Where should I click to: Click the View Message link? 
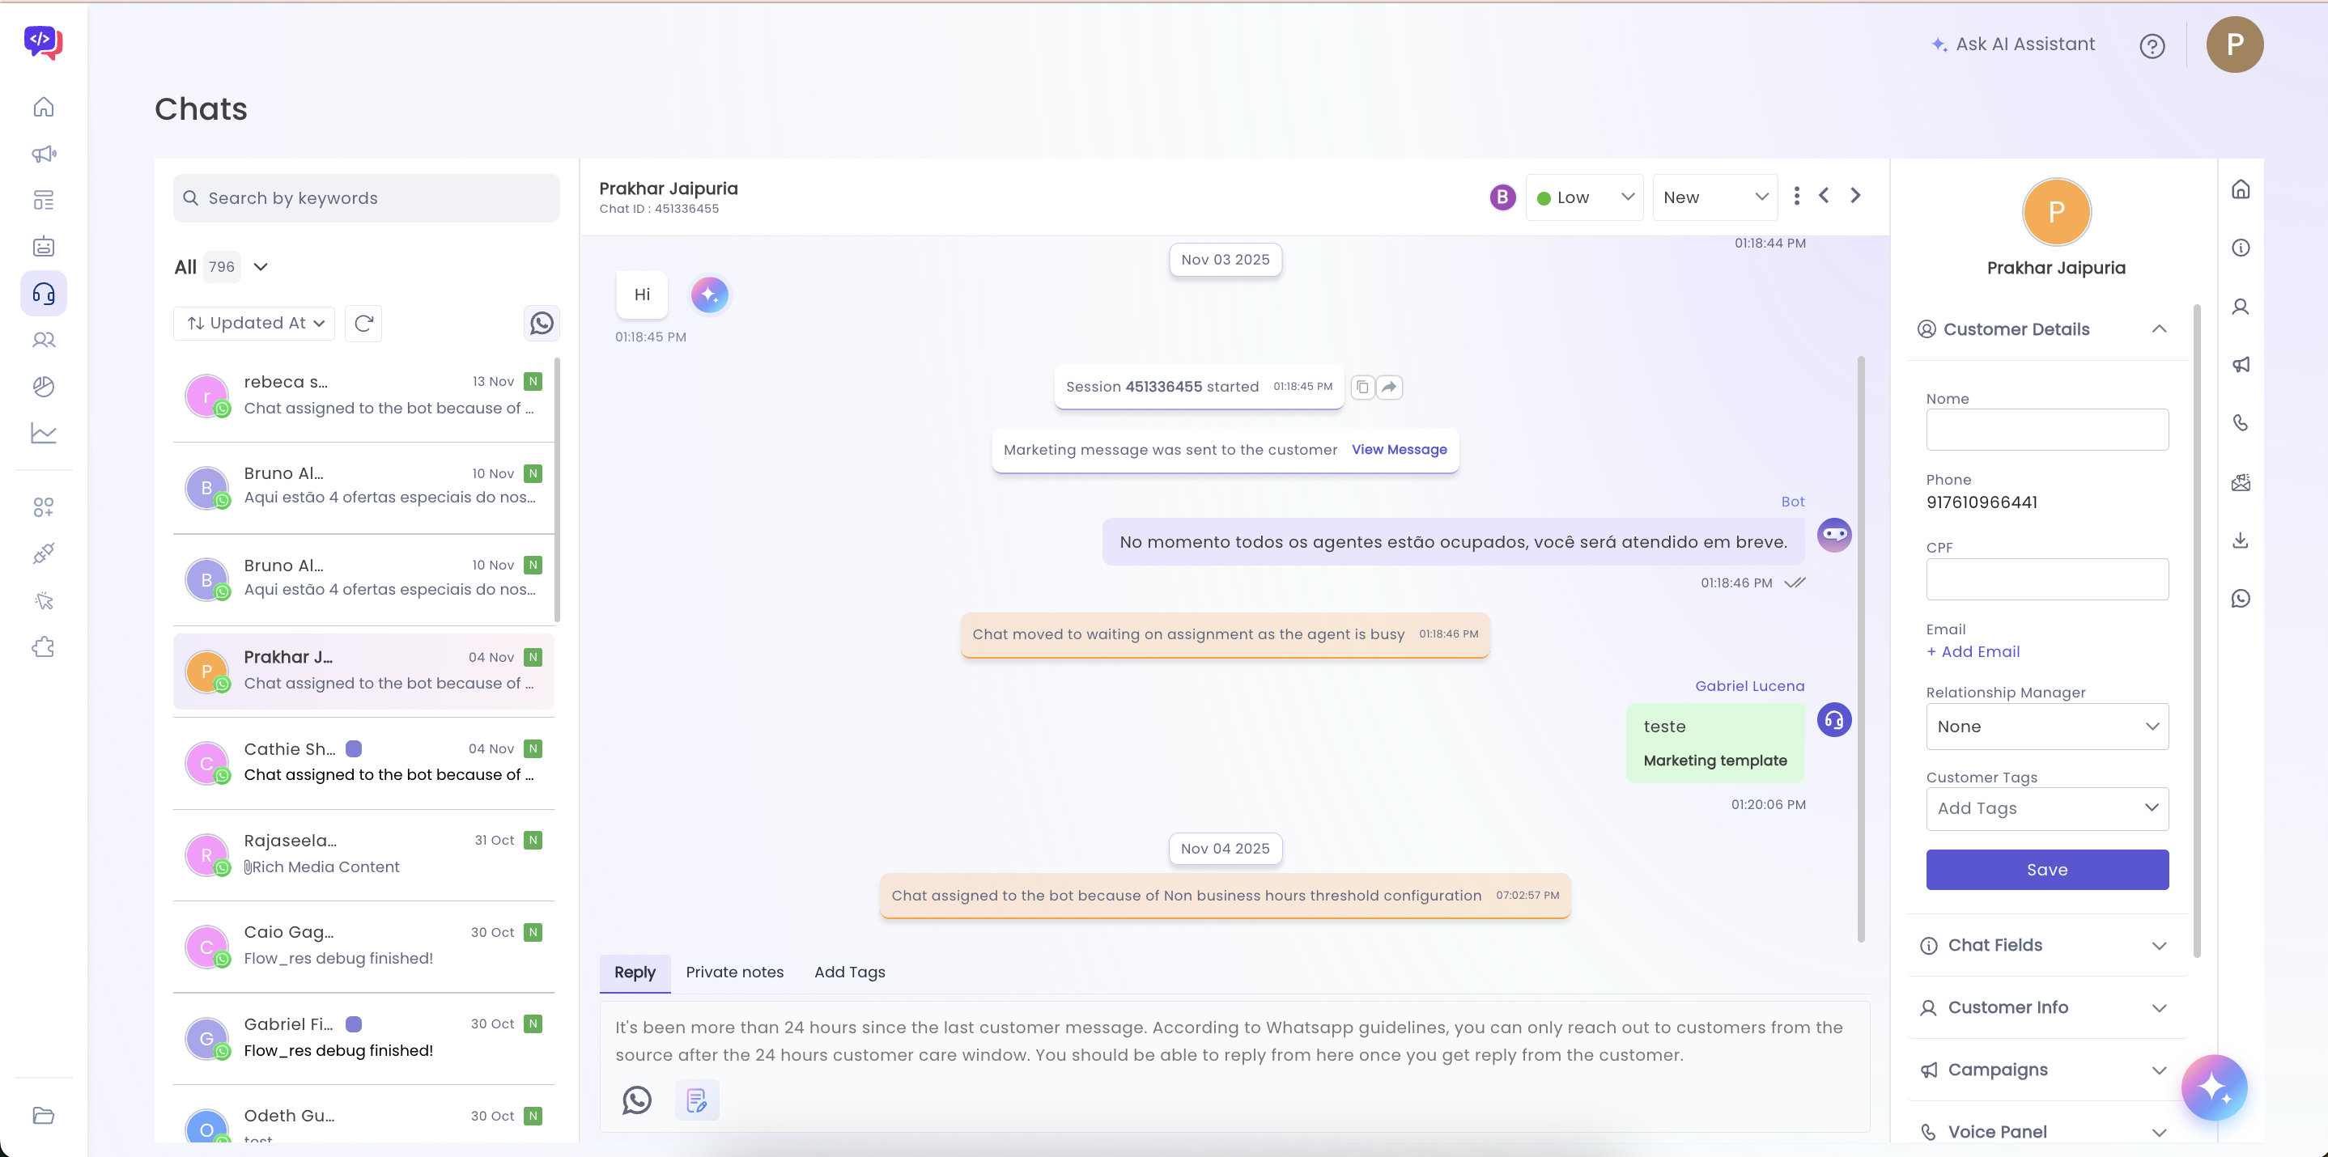(1398, 450)
